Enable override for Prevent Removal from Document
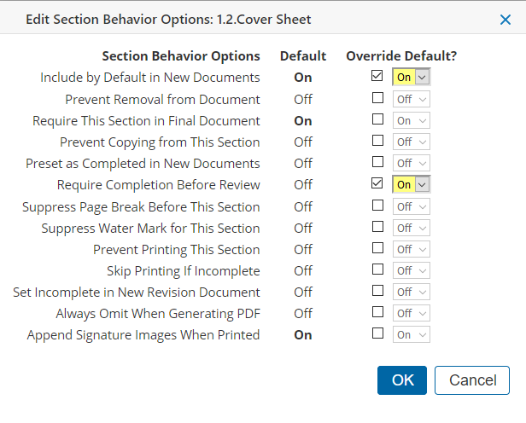Image resolution: width=526 pixels, height=423 pixels. (377, 98)
